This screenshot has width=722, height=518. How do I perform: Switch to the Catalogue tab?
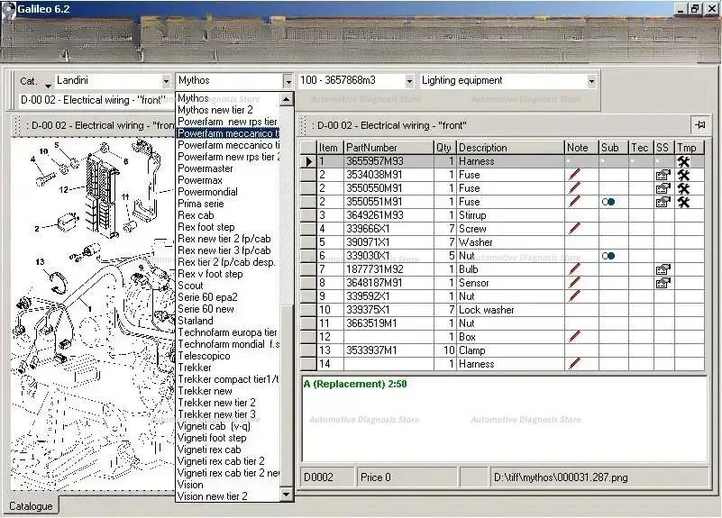click(31, 506)
